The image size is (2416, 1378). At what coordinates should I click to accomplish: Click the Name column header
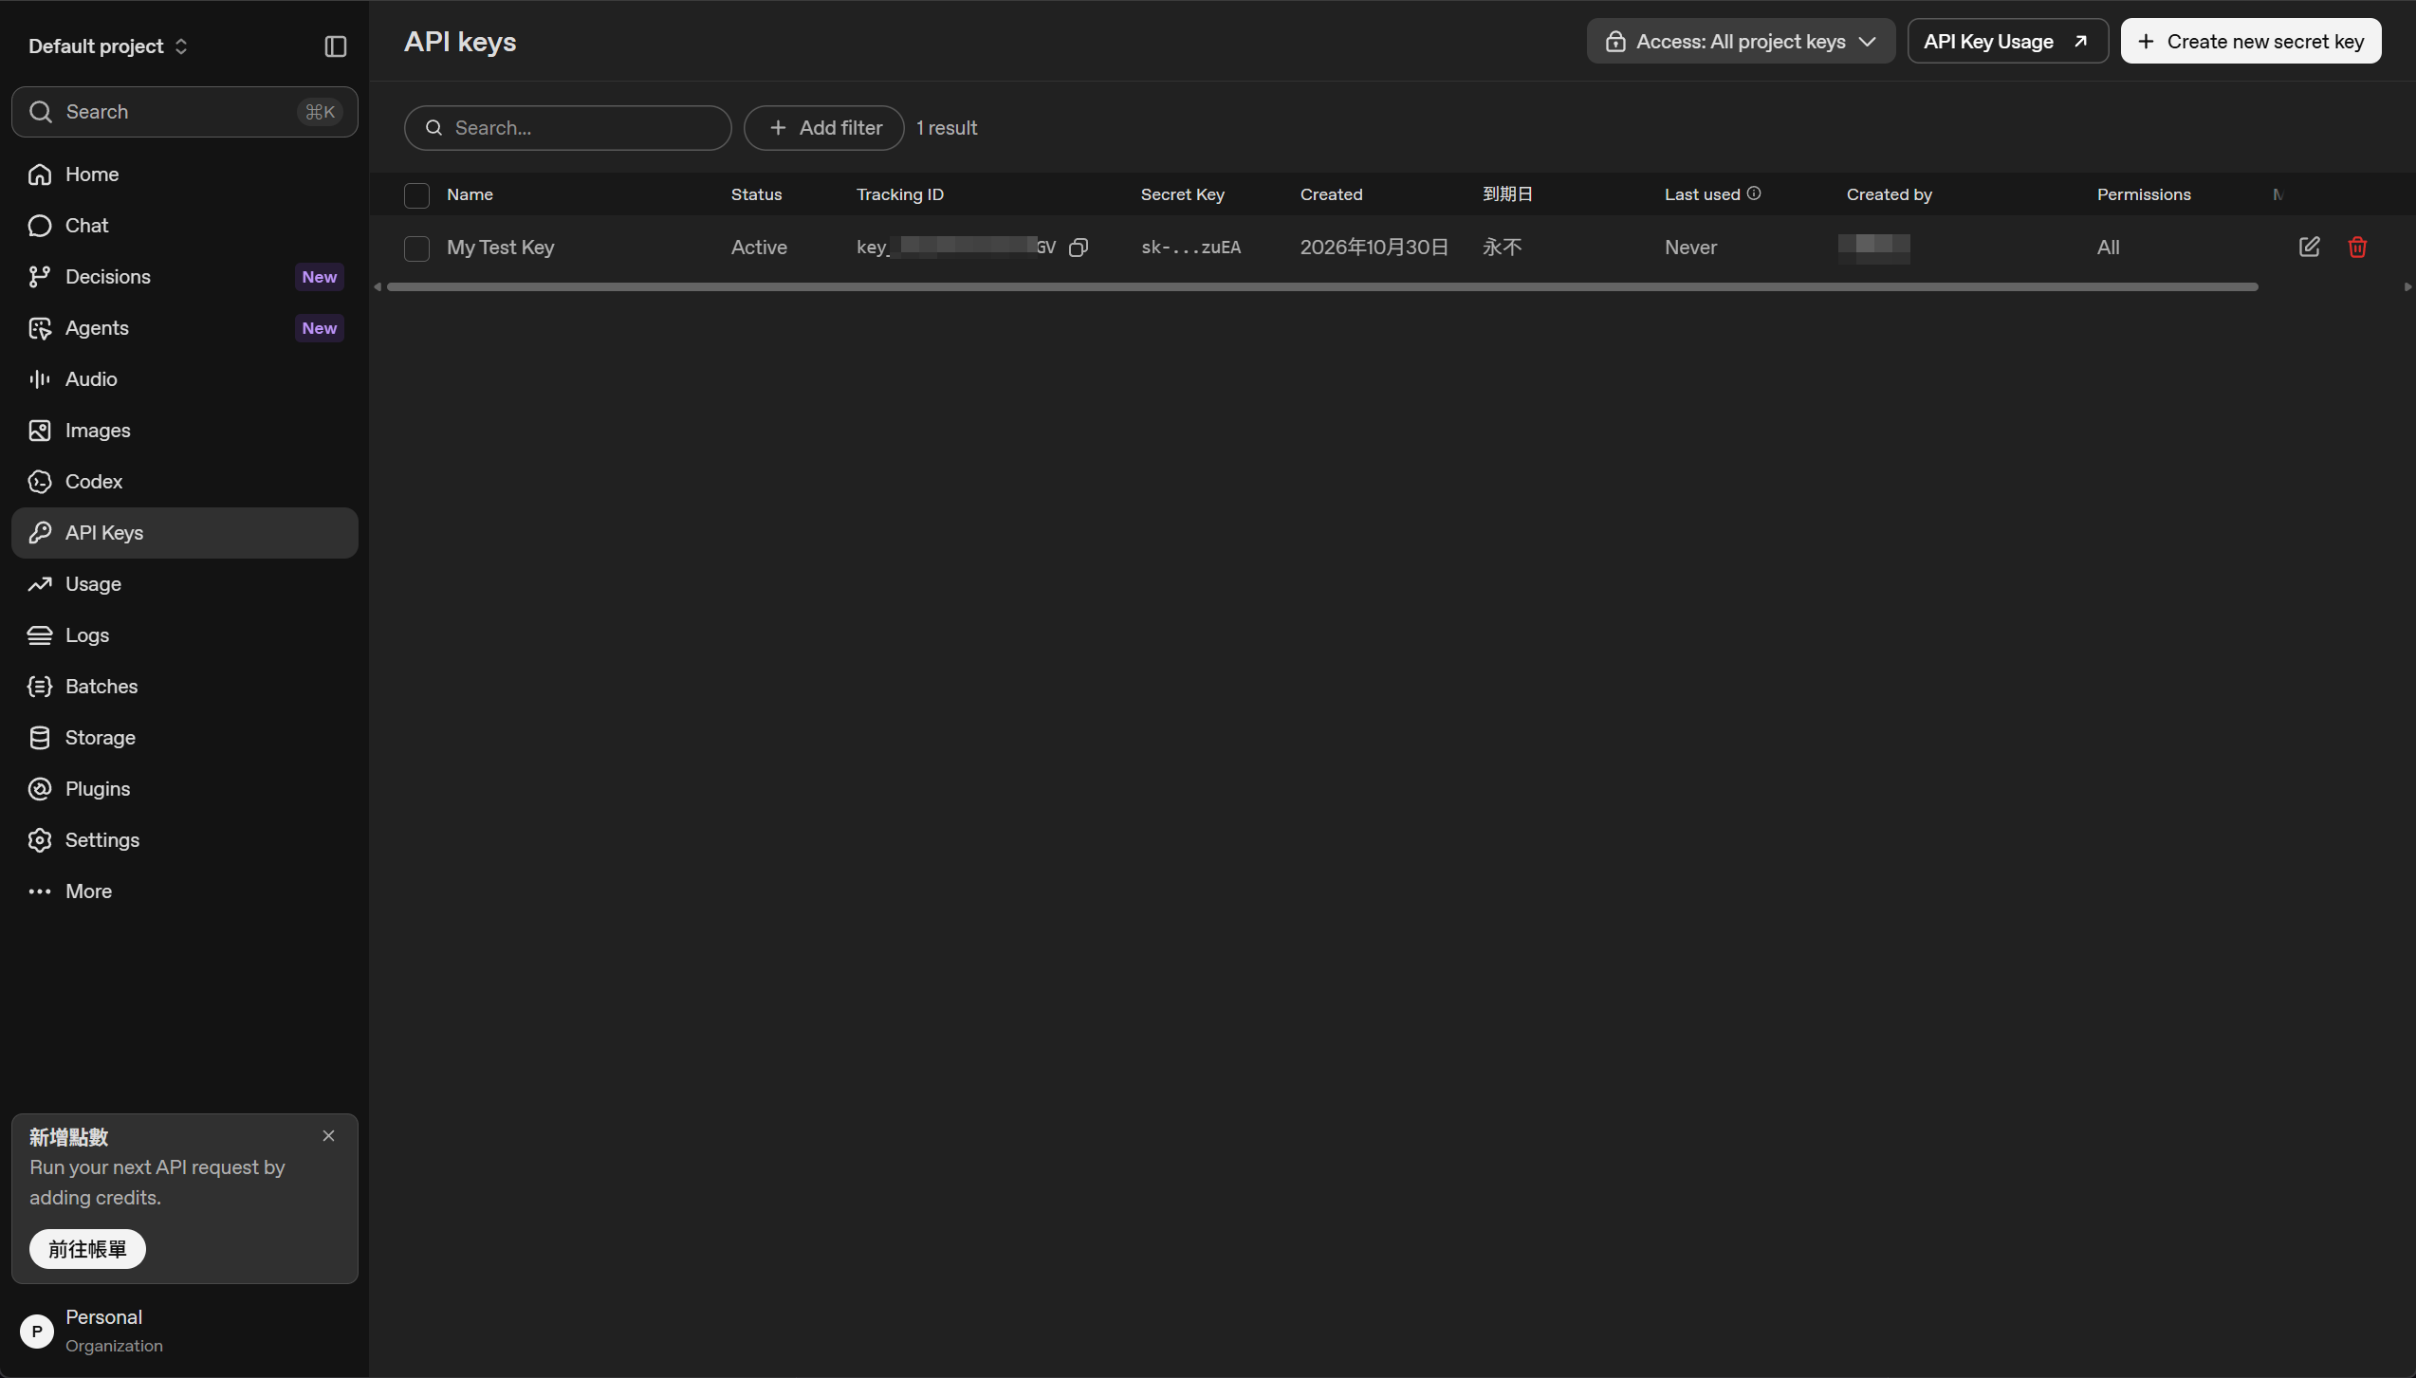pyautogui.click(x=470, y=194)
